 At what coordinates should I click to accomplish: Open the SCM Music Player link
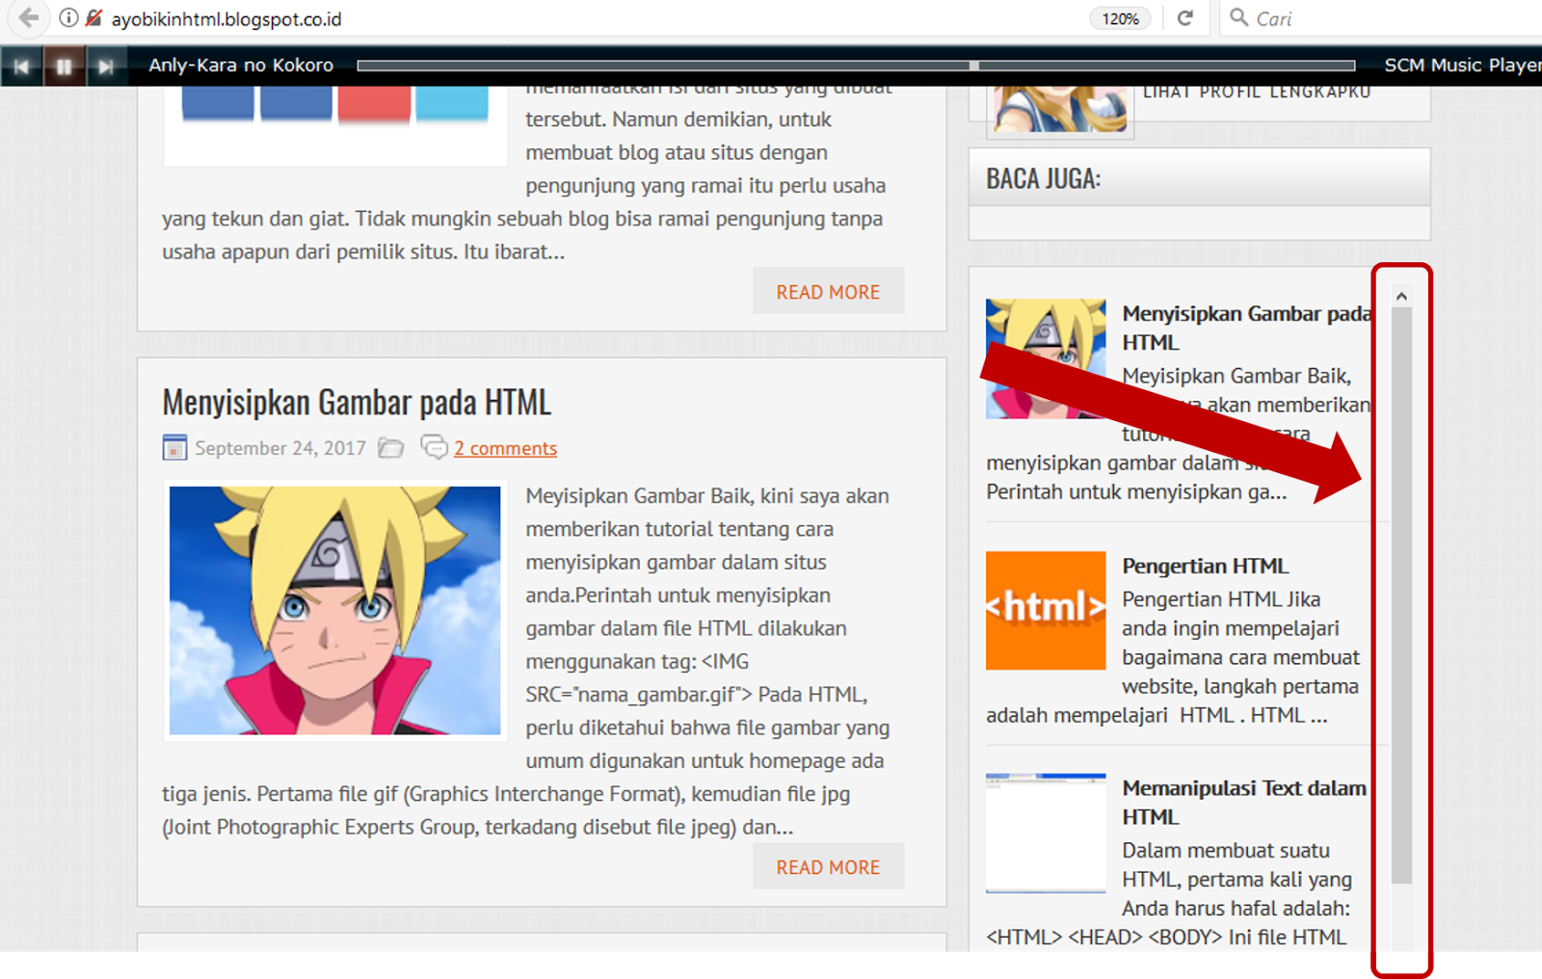(1462, 65)
